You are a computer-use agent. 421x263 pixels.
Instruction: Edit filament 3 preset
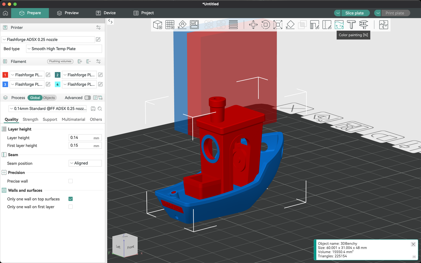coord(48,84)
